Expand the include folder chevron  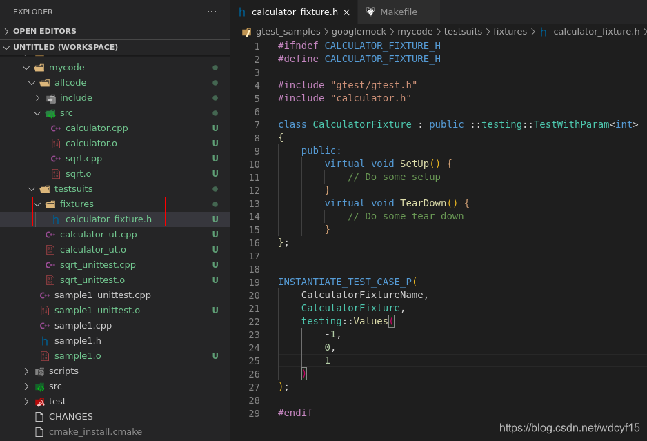(x=37, y=98)
